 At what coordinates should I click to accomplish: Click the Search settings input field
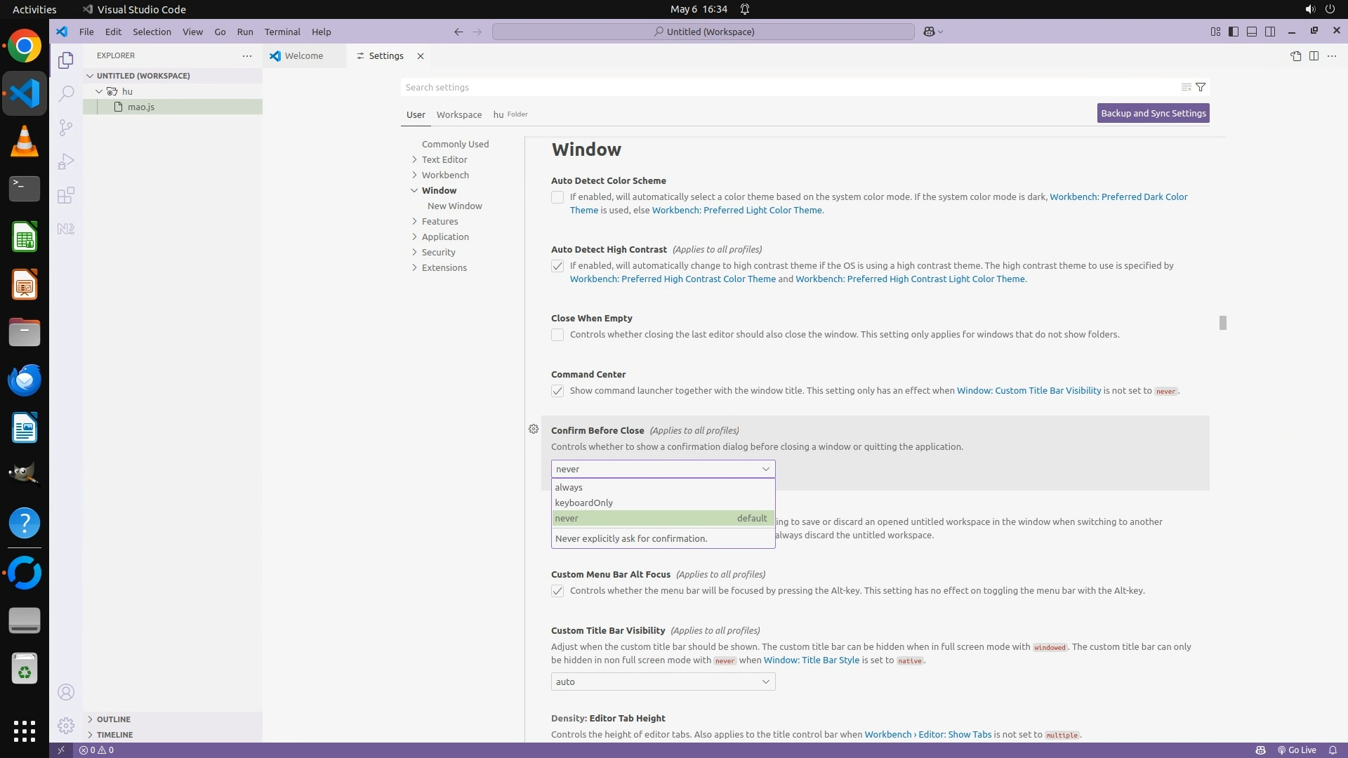[786, 88]
